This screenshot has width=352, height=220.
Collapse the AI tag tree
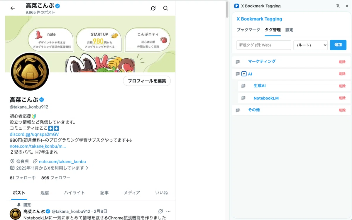[244, 74]
